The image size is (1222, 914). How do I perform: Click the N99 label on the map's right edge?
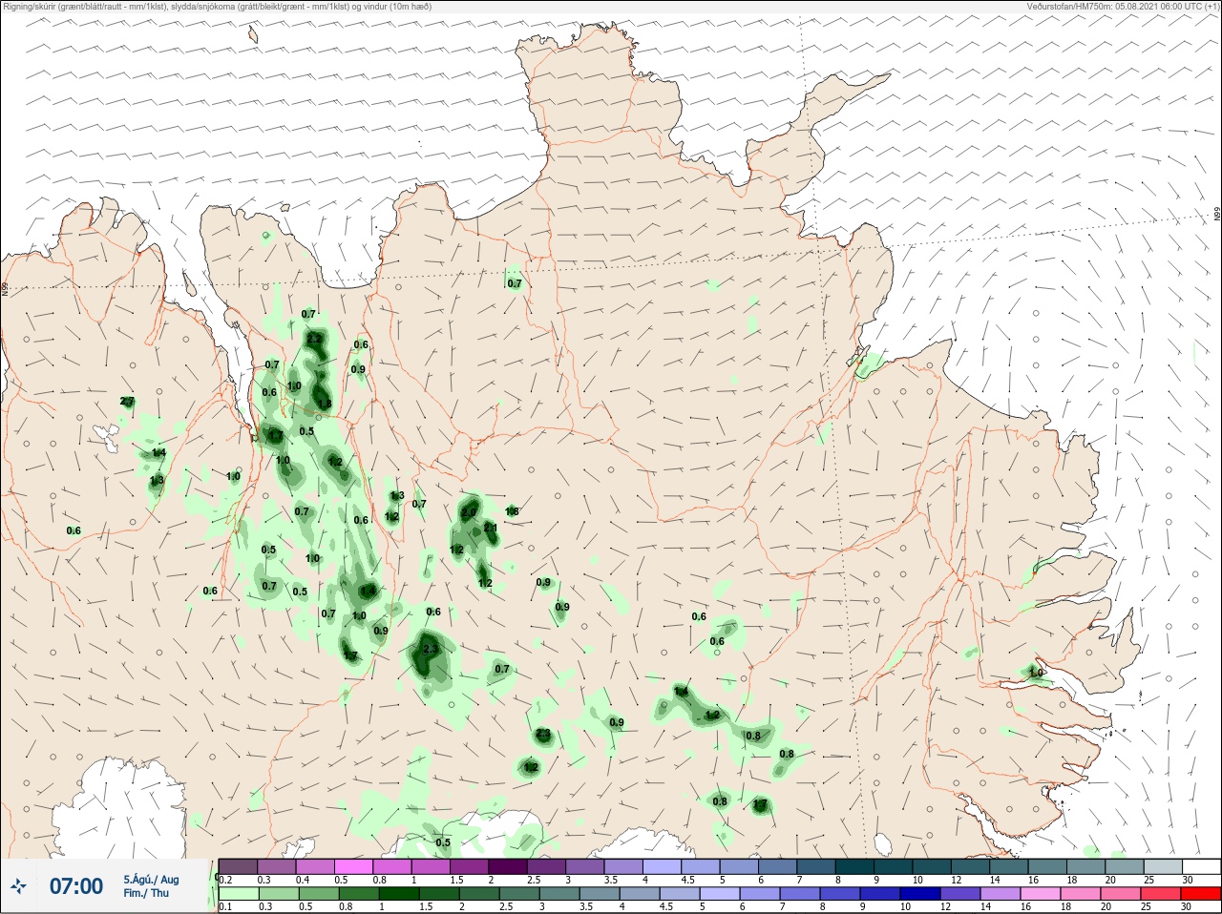(x=1217, y=215)
